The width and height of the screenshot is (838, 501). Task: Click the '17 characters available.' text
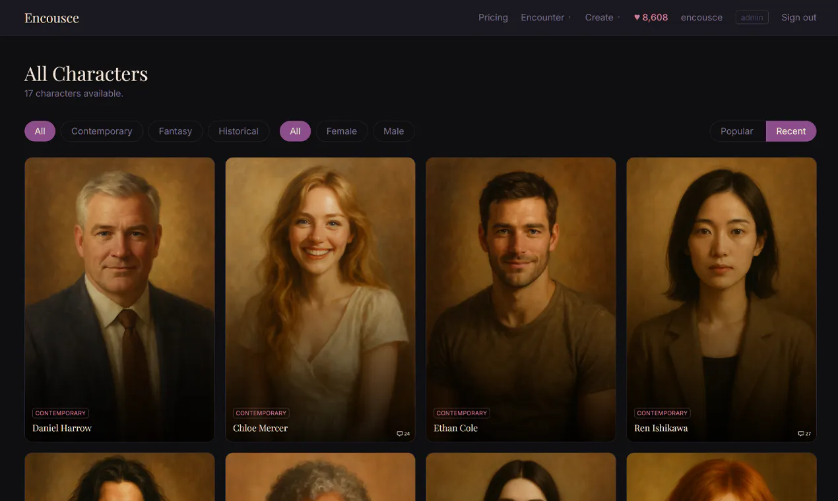click(x=74, y=94)
